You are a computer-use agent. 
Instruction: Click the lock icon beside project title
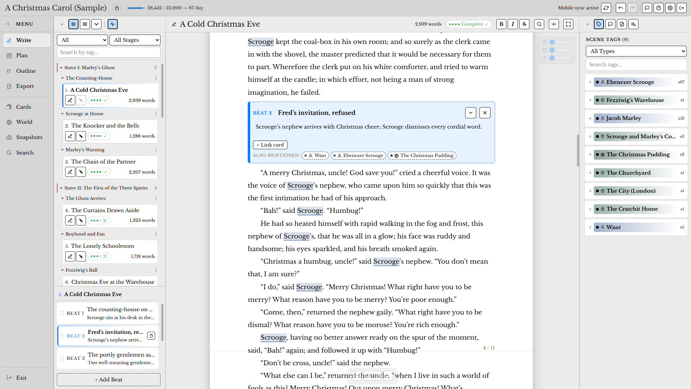tap(117, 8)
